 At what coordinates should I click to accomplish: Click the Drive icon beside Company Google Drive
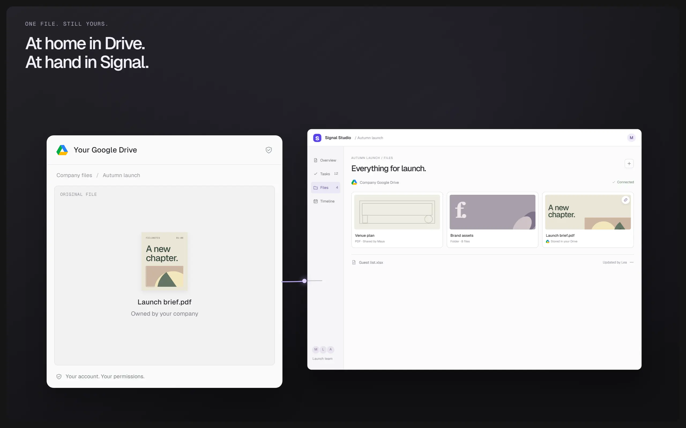click(x=354, y=182)
